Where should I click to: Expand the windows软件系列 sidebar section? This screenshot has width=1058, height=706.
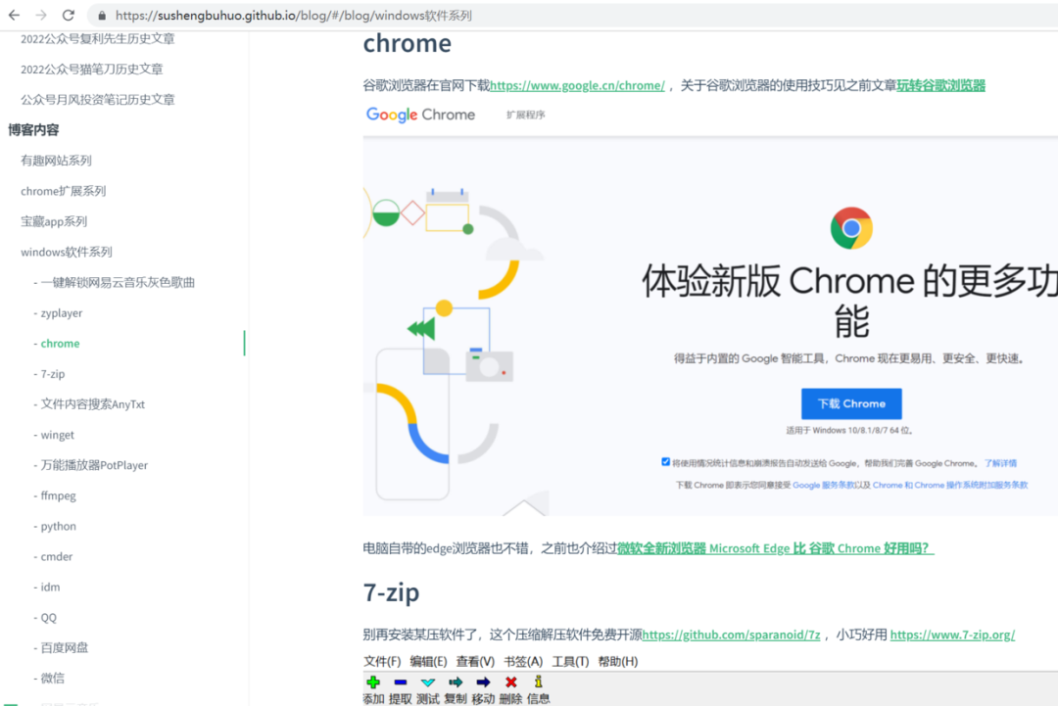[x=67, y=253]
